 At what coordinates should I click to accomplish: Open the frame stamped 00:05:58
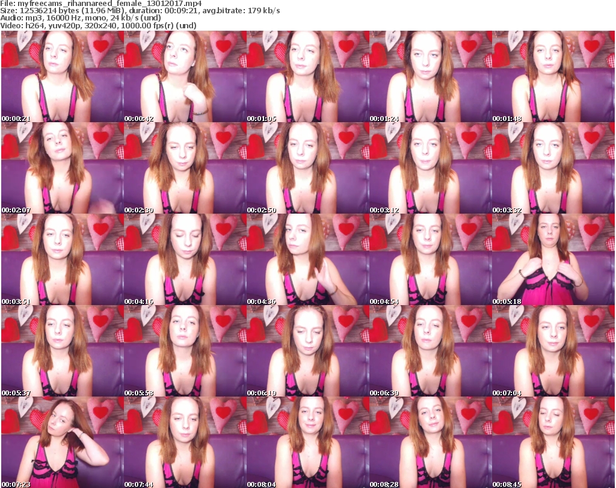click(185, 351)
